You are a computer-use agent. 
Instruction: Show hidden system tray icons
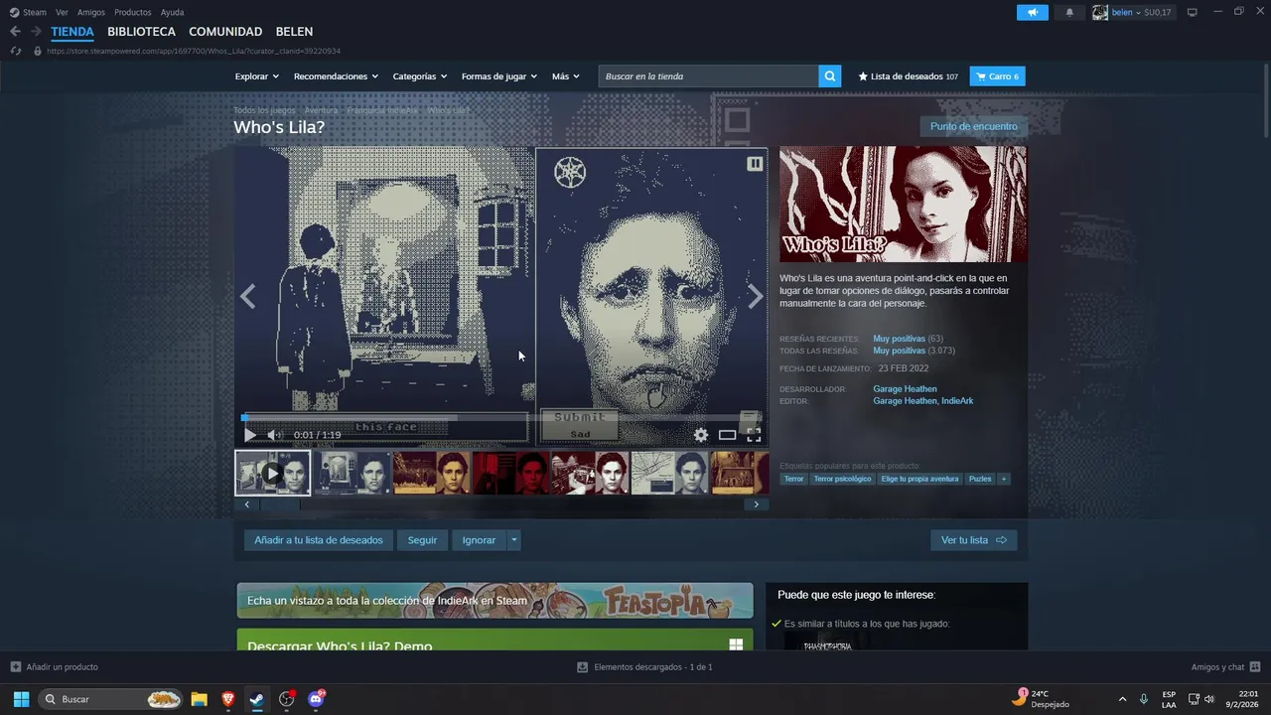[1122, 699]
